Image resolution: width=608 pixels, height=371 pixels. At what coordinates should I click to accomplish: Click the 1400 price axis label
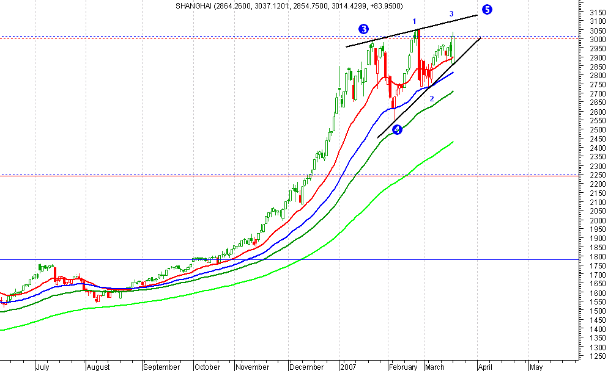(x=598, y=329)
